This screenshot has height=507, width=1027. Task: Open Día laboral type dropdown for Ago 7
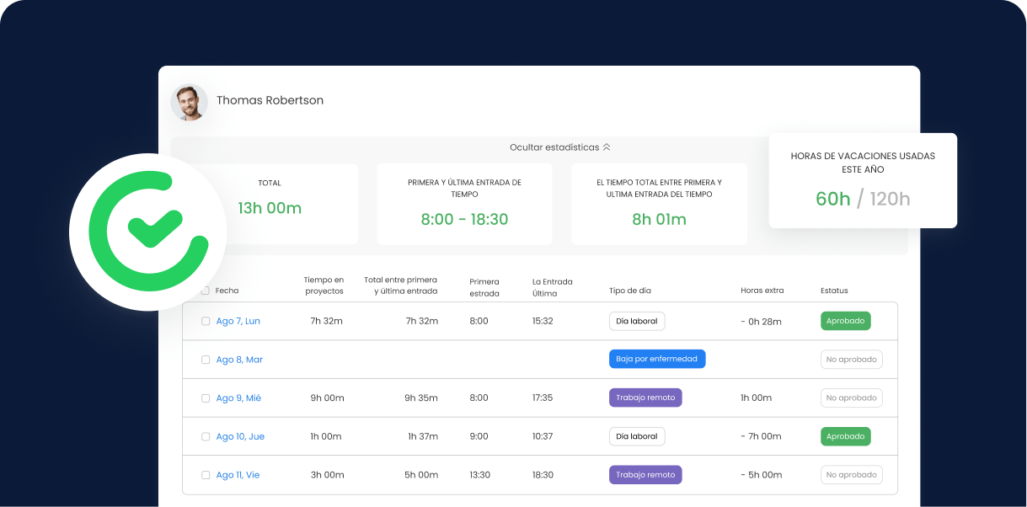(637, 321)
